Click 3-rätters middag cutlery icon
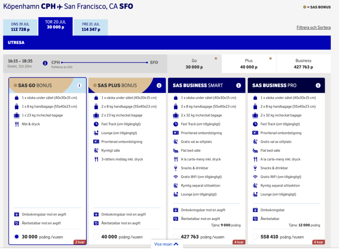This screenshot has height=249, width=339. pos(96,159)
